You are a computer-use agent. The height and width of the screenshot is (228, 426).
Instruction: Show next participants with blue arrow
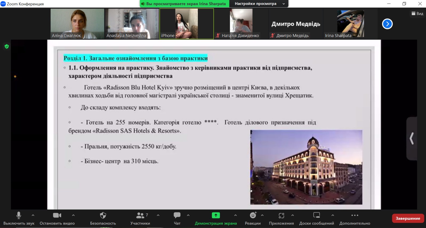pyautogui.click(x=387, y=24)
